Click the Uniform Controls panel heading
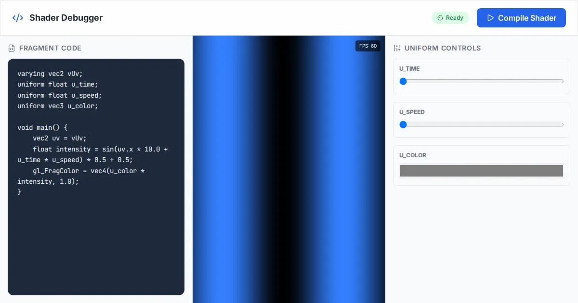The image size is (578, 303). [443, 48]
